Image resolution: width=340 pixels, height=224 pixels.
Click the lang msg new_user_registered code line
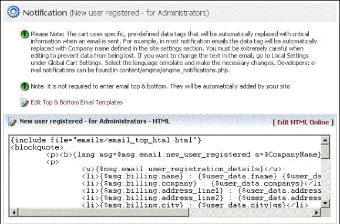tap(183, 155)
